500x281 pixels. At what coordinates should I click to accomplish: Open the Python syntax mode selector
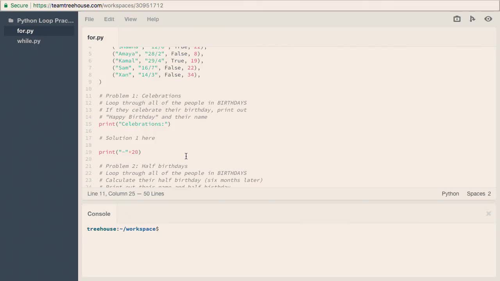coord(450,194)
